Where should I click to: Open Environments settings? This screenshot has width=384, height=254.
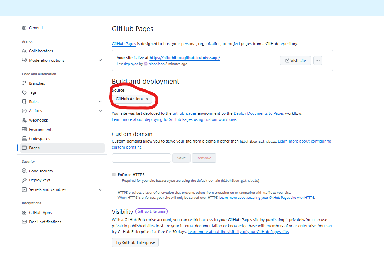[x=41, y=130]
